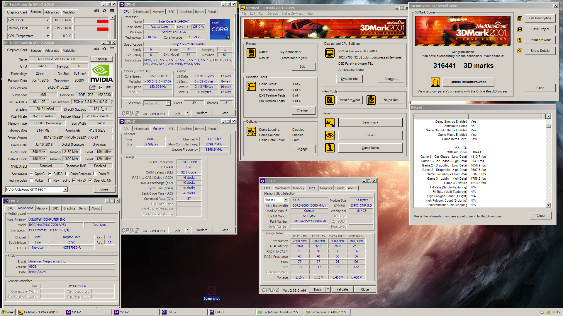This screenshot has height=316, width=563.
Task: Click Validate in the CPU-Z CPU window
Action: point(202,113)
